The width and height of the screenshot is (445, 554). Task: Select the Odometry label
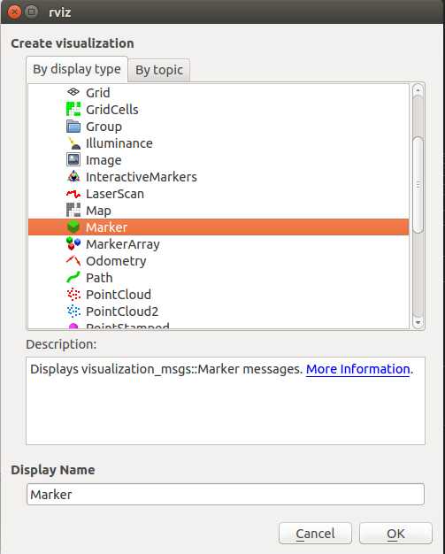(x=116, y=261)
